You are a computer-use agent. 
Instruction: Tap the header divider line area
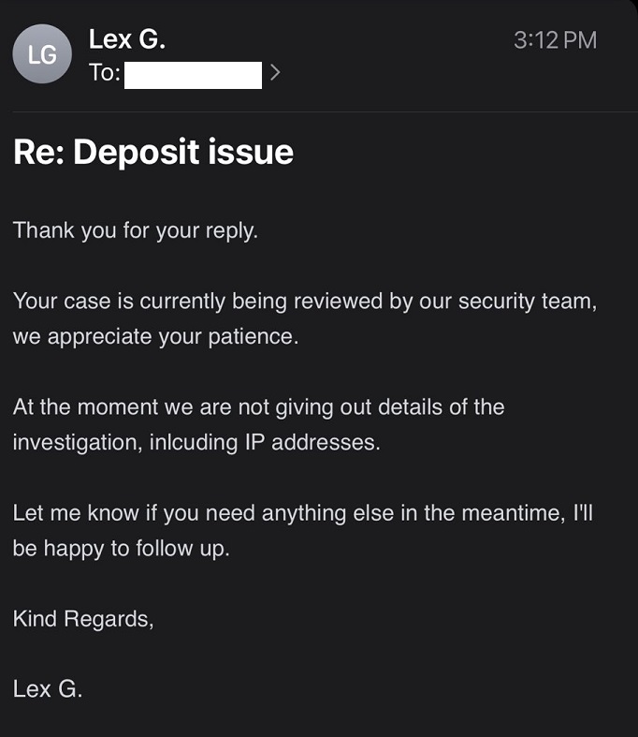pos(325,111)
